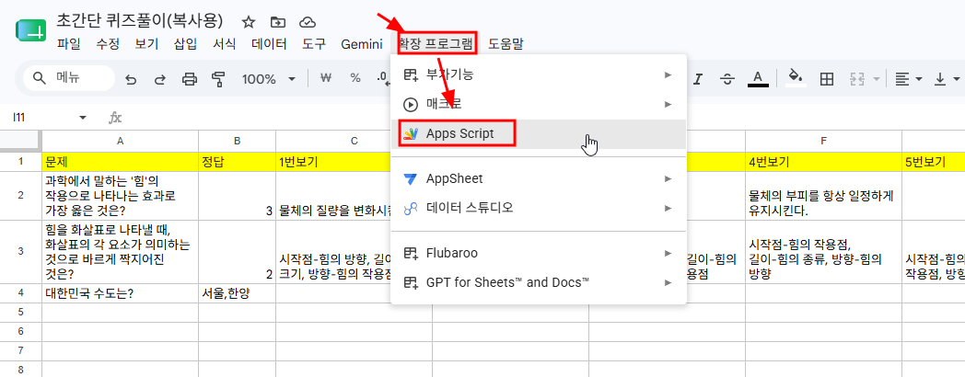Toggle strikethrough formatting
This screenshot has width=965, height=377.
click(x=727, y=79)
